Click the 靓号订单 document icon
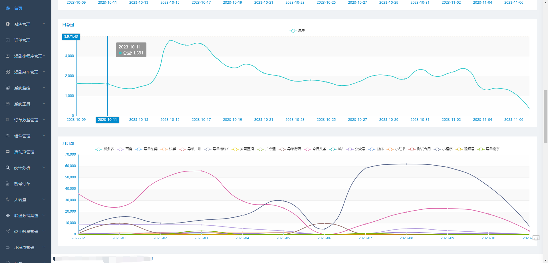548x263 pixels. click(8, 184)
